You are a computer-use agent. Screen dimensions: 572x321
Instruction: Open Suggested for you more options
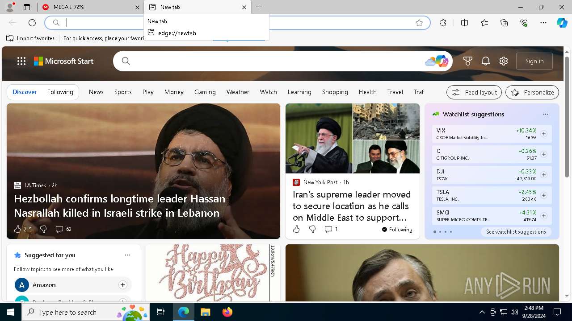point(127,255)
